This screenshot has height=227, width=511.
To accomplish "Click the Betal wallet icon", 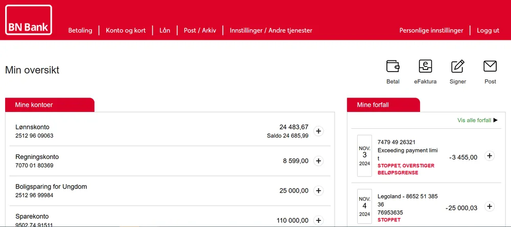I will 392,66.
